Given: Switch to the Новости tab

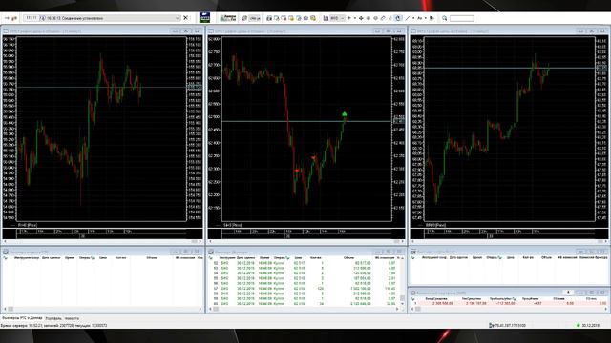Looking at the screenshot, I should point(72,318).
